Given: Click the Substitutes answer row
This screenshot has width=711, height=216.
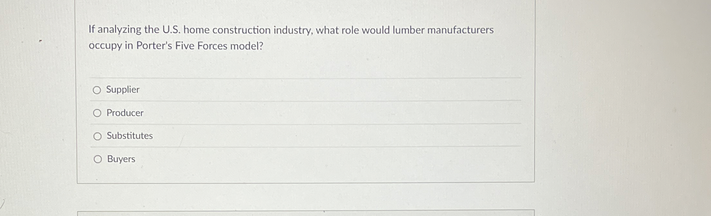Looking at the screenshot, I should (259, 136).
